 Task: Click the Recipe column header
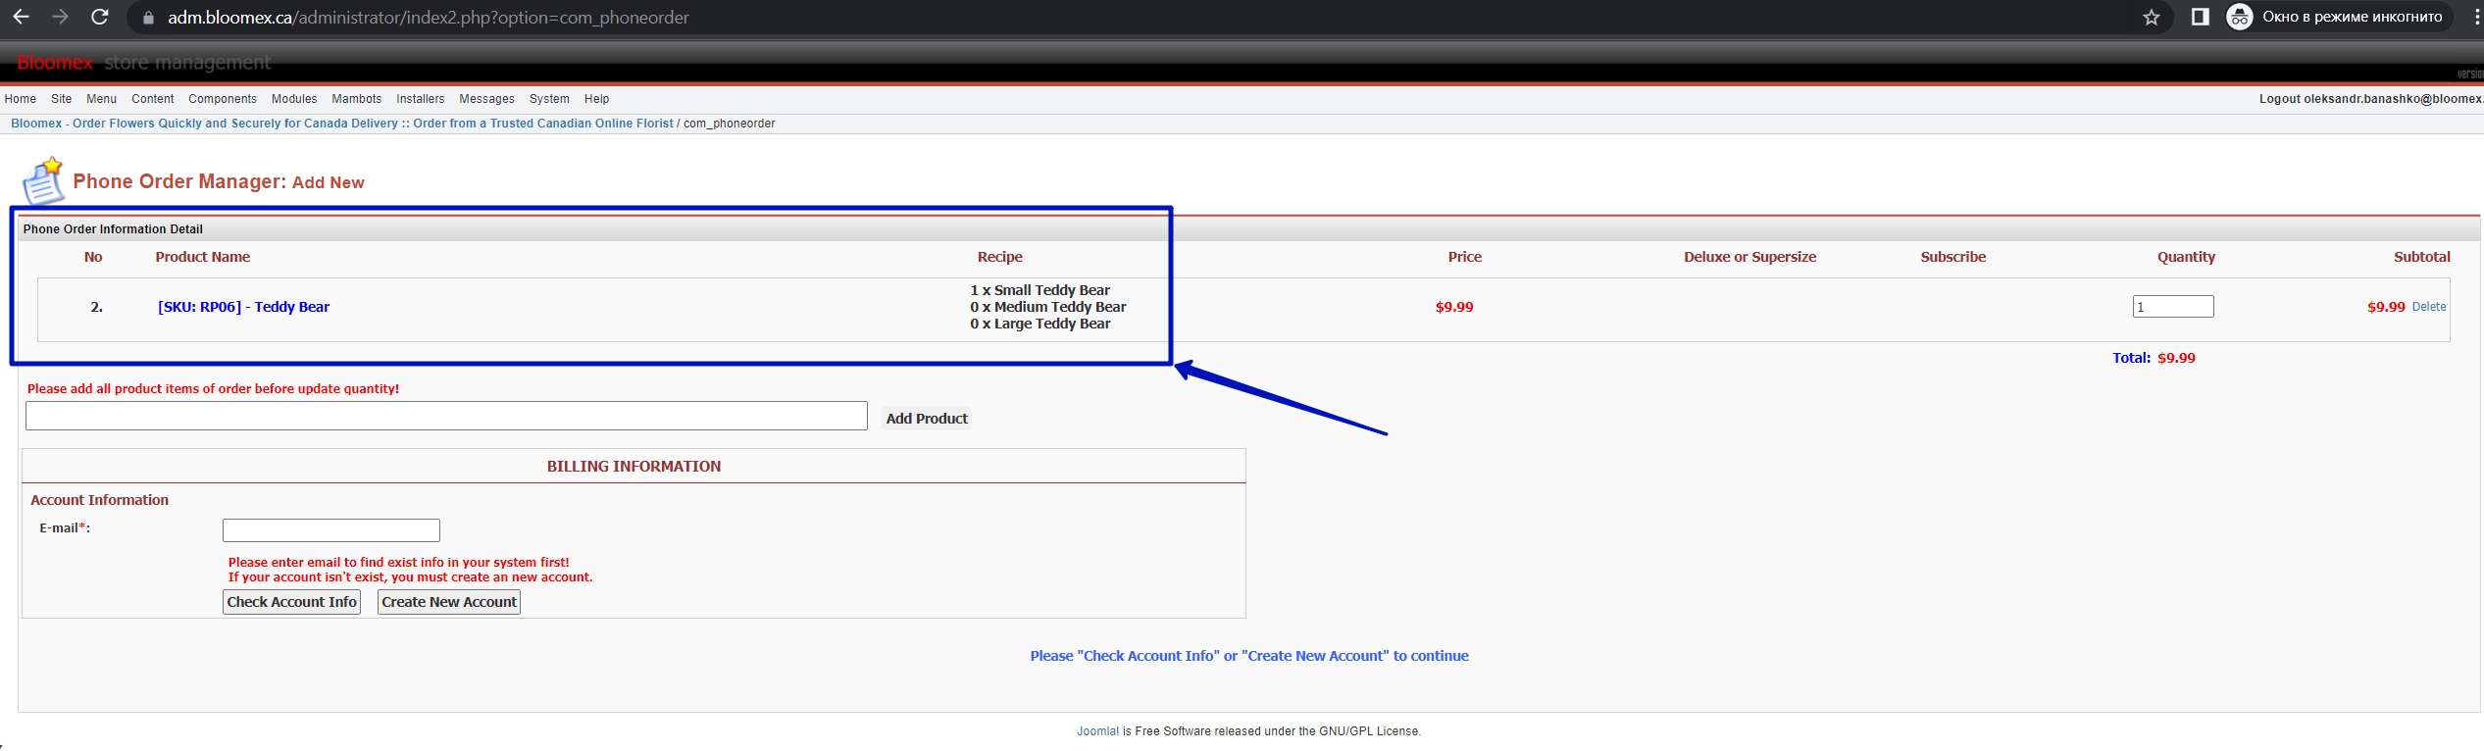coord(1000,257)
